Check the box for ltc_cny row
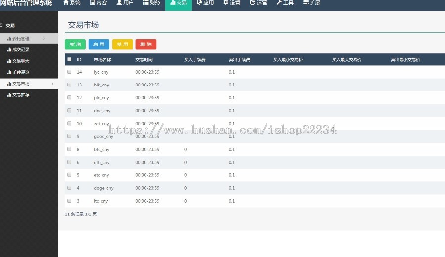 pos(69,201)
